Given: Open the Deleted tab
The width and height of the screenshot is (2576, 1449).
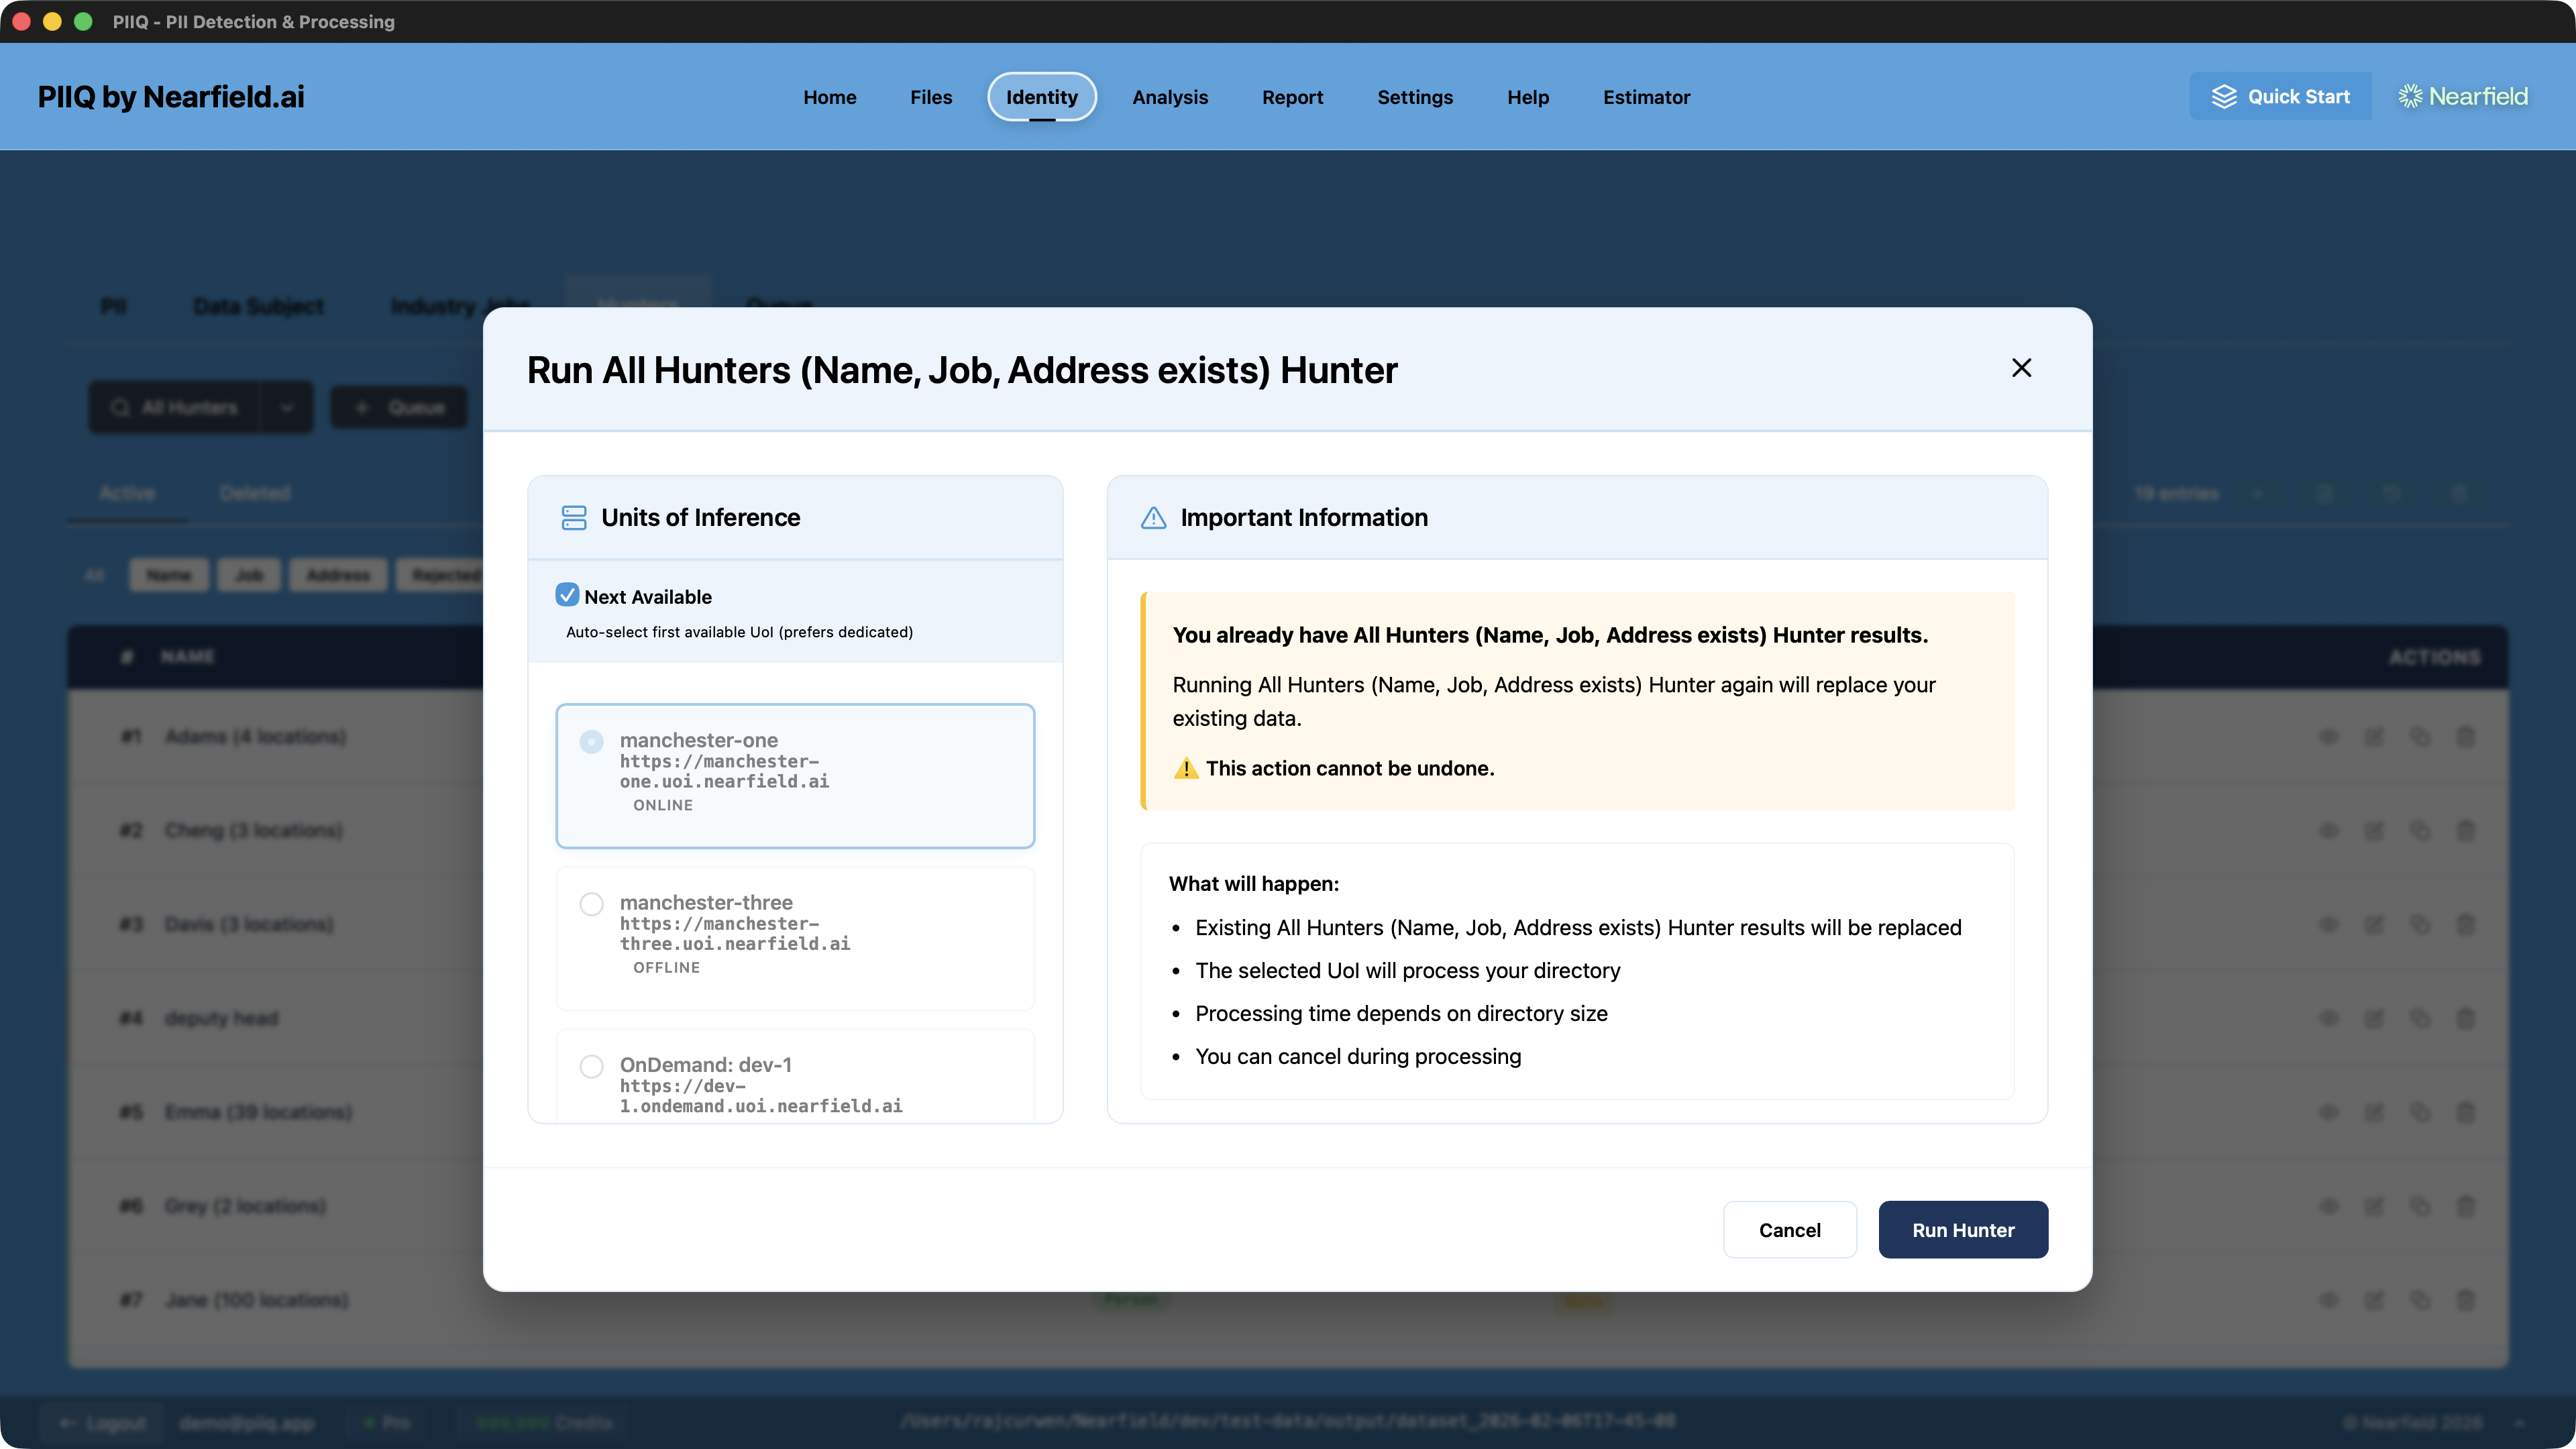Looking at the screenshot, I should (x=255, y=492).
